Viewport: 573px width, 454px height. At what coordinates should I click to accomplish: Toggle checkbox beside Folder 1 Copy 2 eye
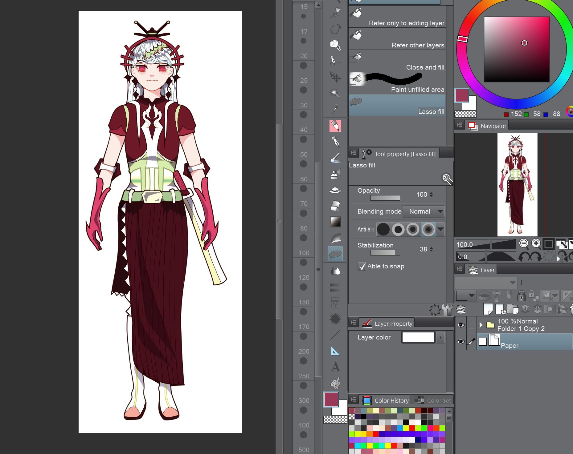coord(472,325)
